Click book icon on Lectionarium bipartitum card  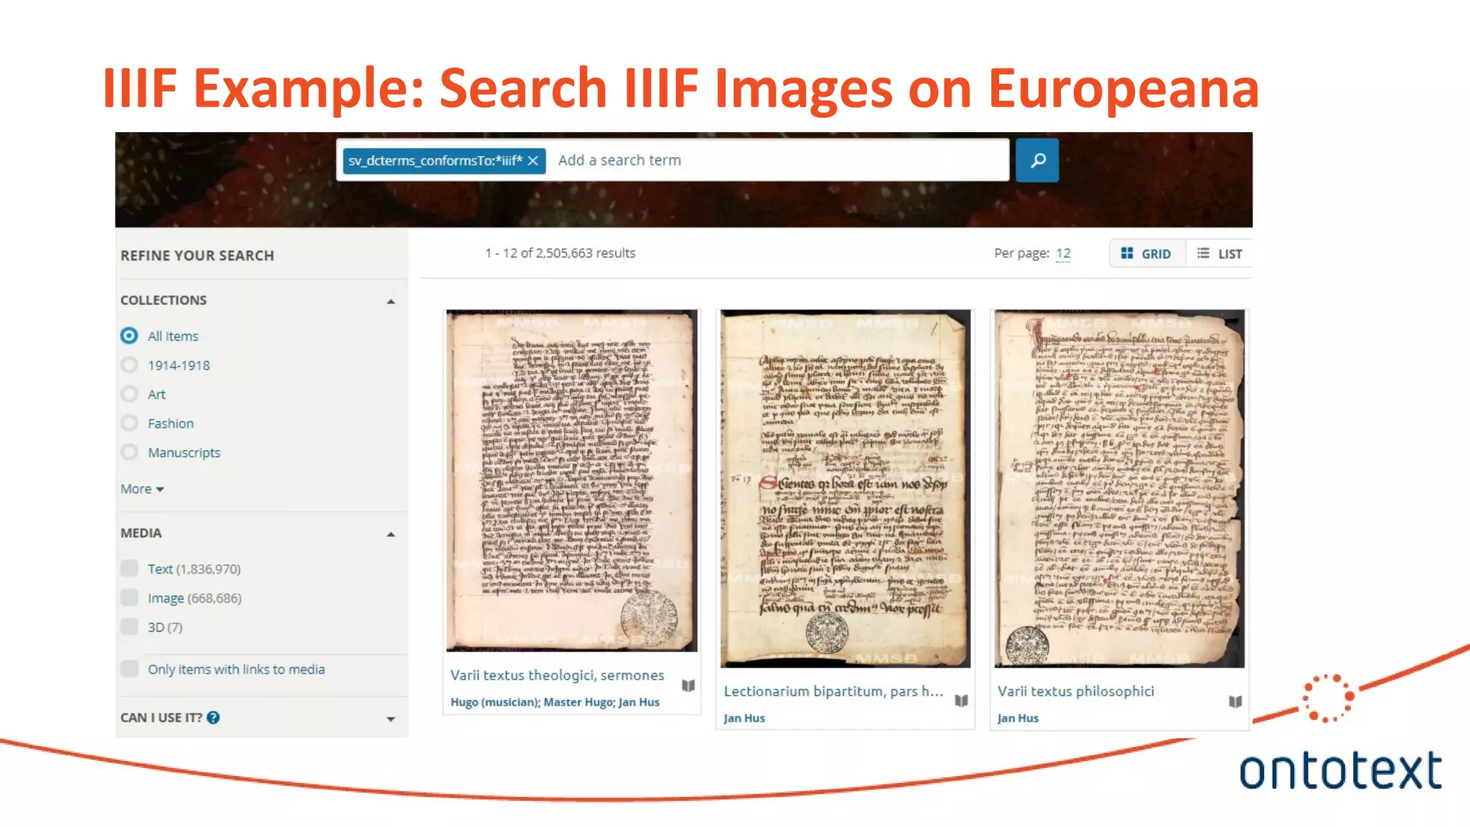961,701
